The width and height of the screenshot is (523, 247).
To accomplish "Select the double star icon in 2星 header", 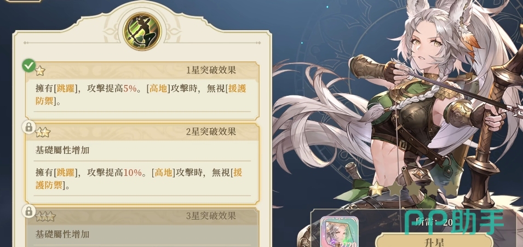I will [x=43, y=133].
